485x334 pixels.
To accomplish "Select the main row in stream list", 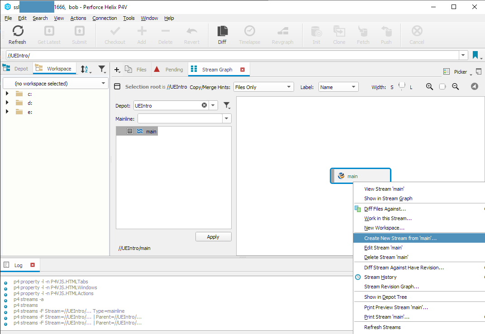I will [x=137, y=131].
